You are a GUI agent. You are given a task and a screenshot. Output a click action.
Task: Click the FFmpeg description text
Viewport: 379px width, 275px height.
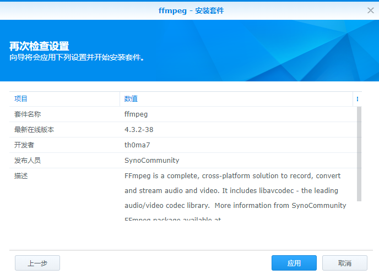coord(235,195)
